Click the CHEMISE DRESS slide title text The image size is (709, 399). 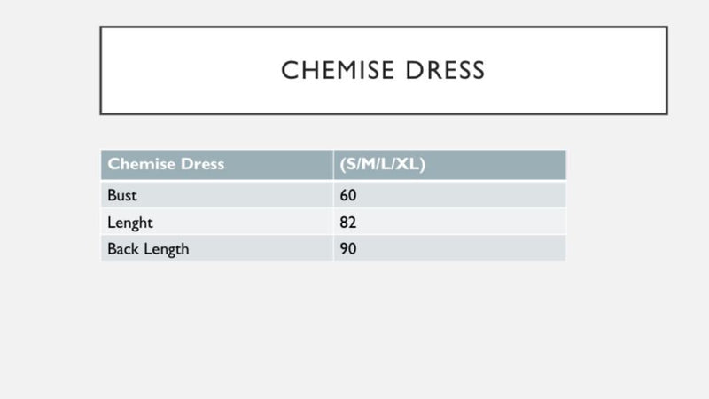[x=383, y=71]
